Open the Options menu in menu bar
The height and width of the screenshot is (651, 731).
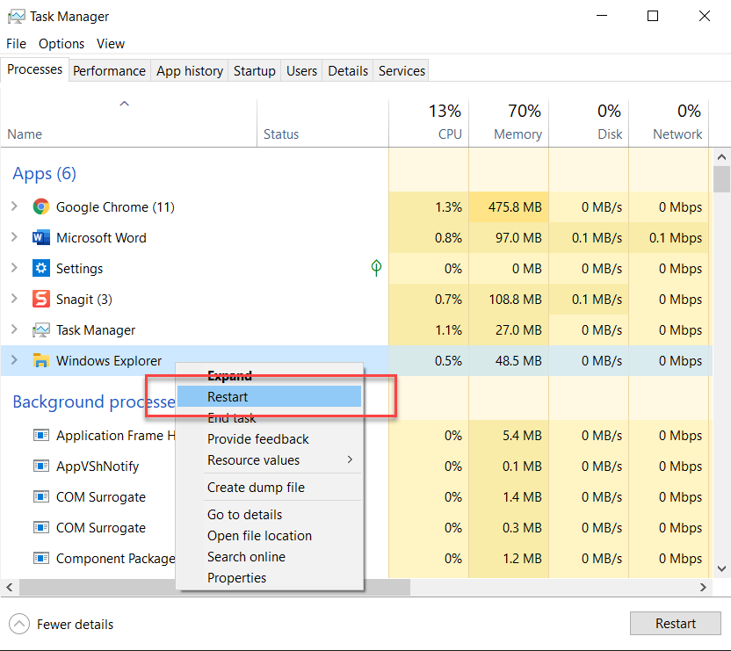[62, 44]
